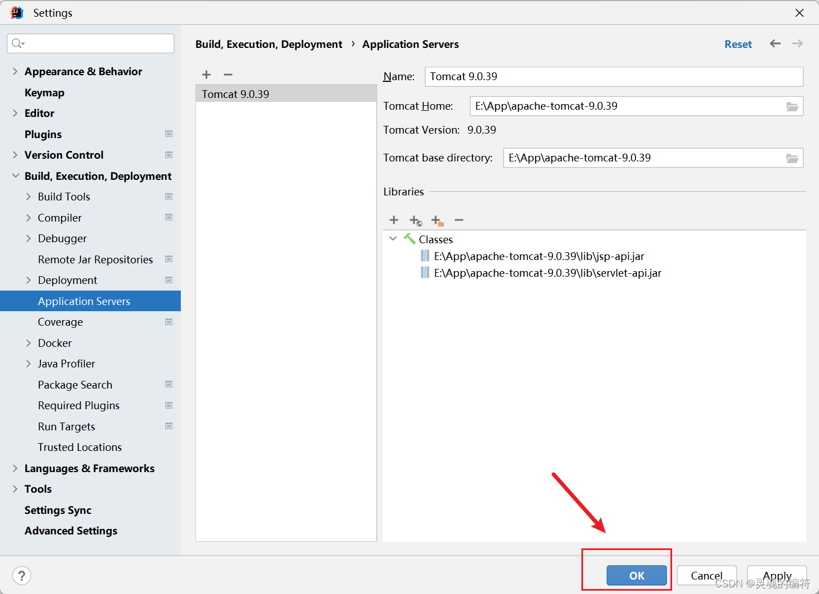Click the jar icon of servlet-api.jar
This screenshot has height=594, width=819.
[425, 273]
